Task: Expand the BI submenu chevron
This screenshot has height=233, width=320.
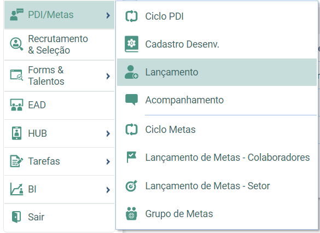Action: pos(108,190)
